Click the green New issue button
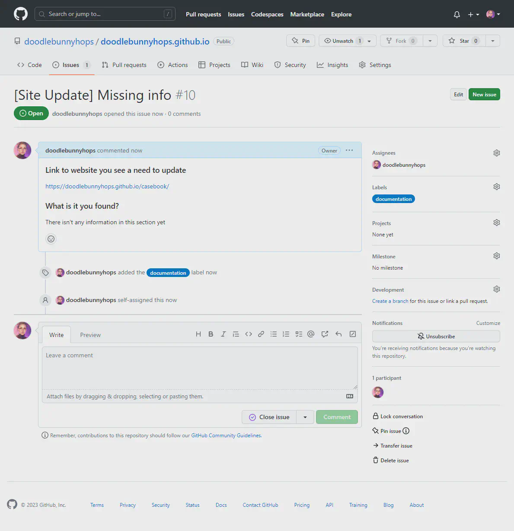This screenshot has height=531, width=514. pyautogui.click(x=484, y=95)
